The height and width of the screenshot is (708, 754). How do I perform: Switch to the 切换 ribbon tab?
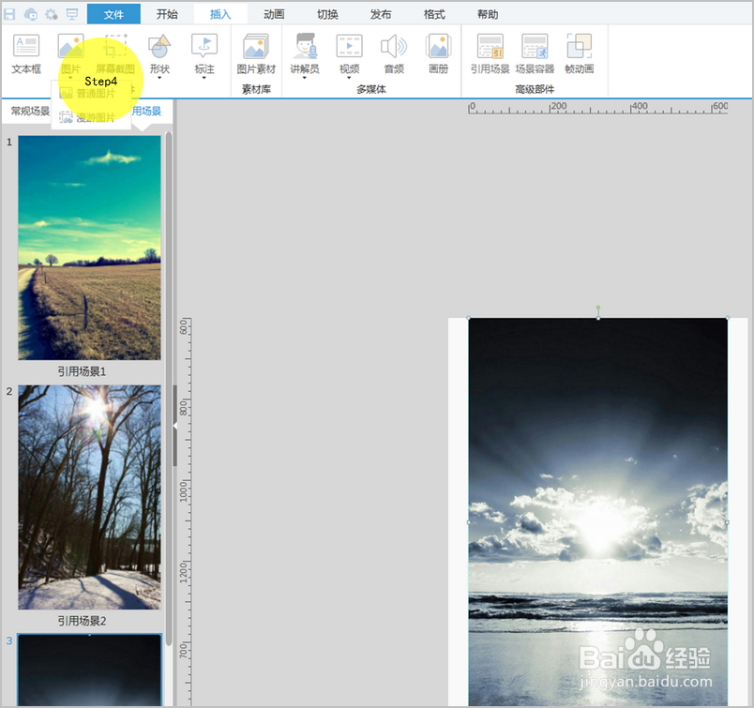[x=327, y=14]
